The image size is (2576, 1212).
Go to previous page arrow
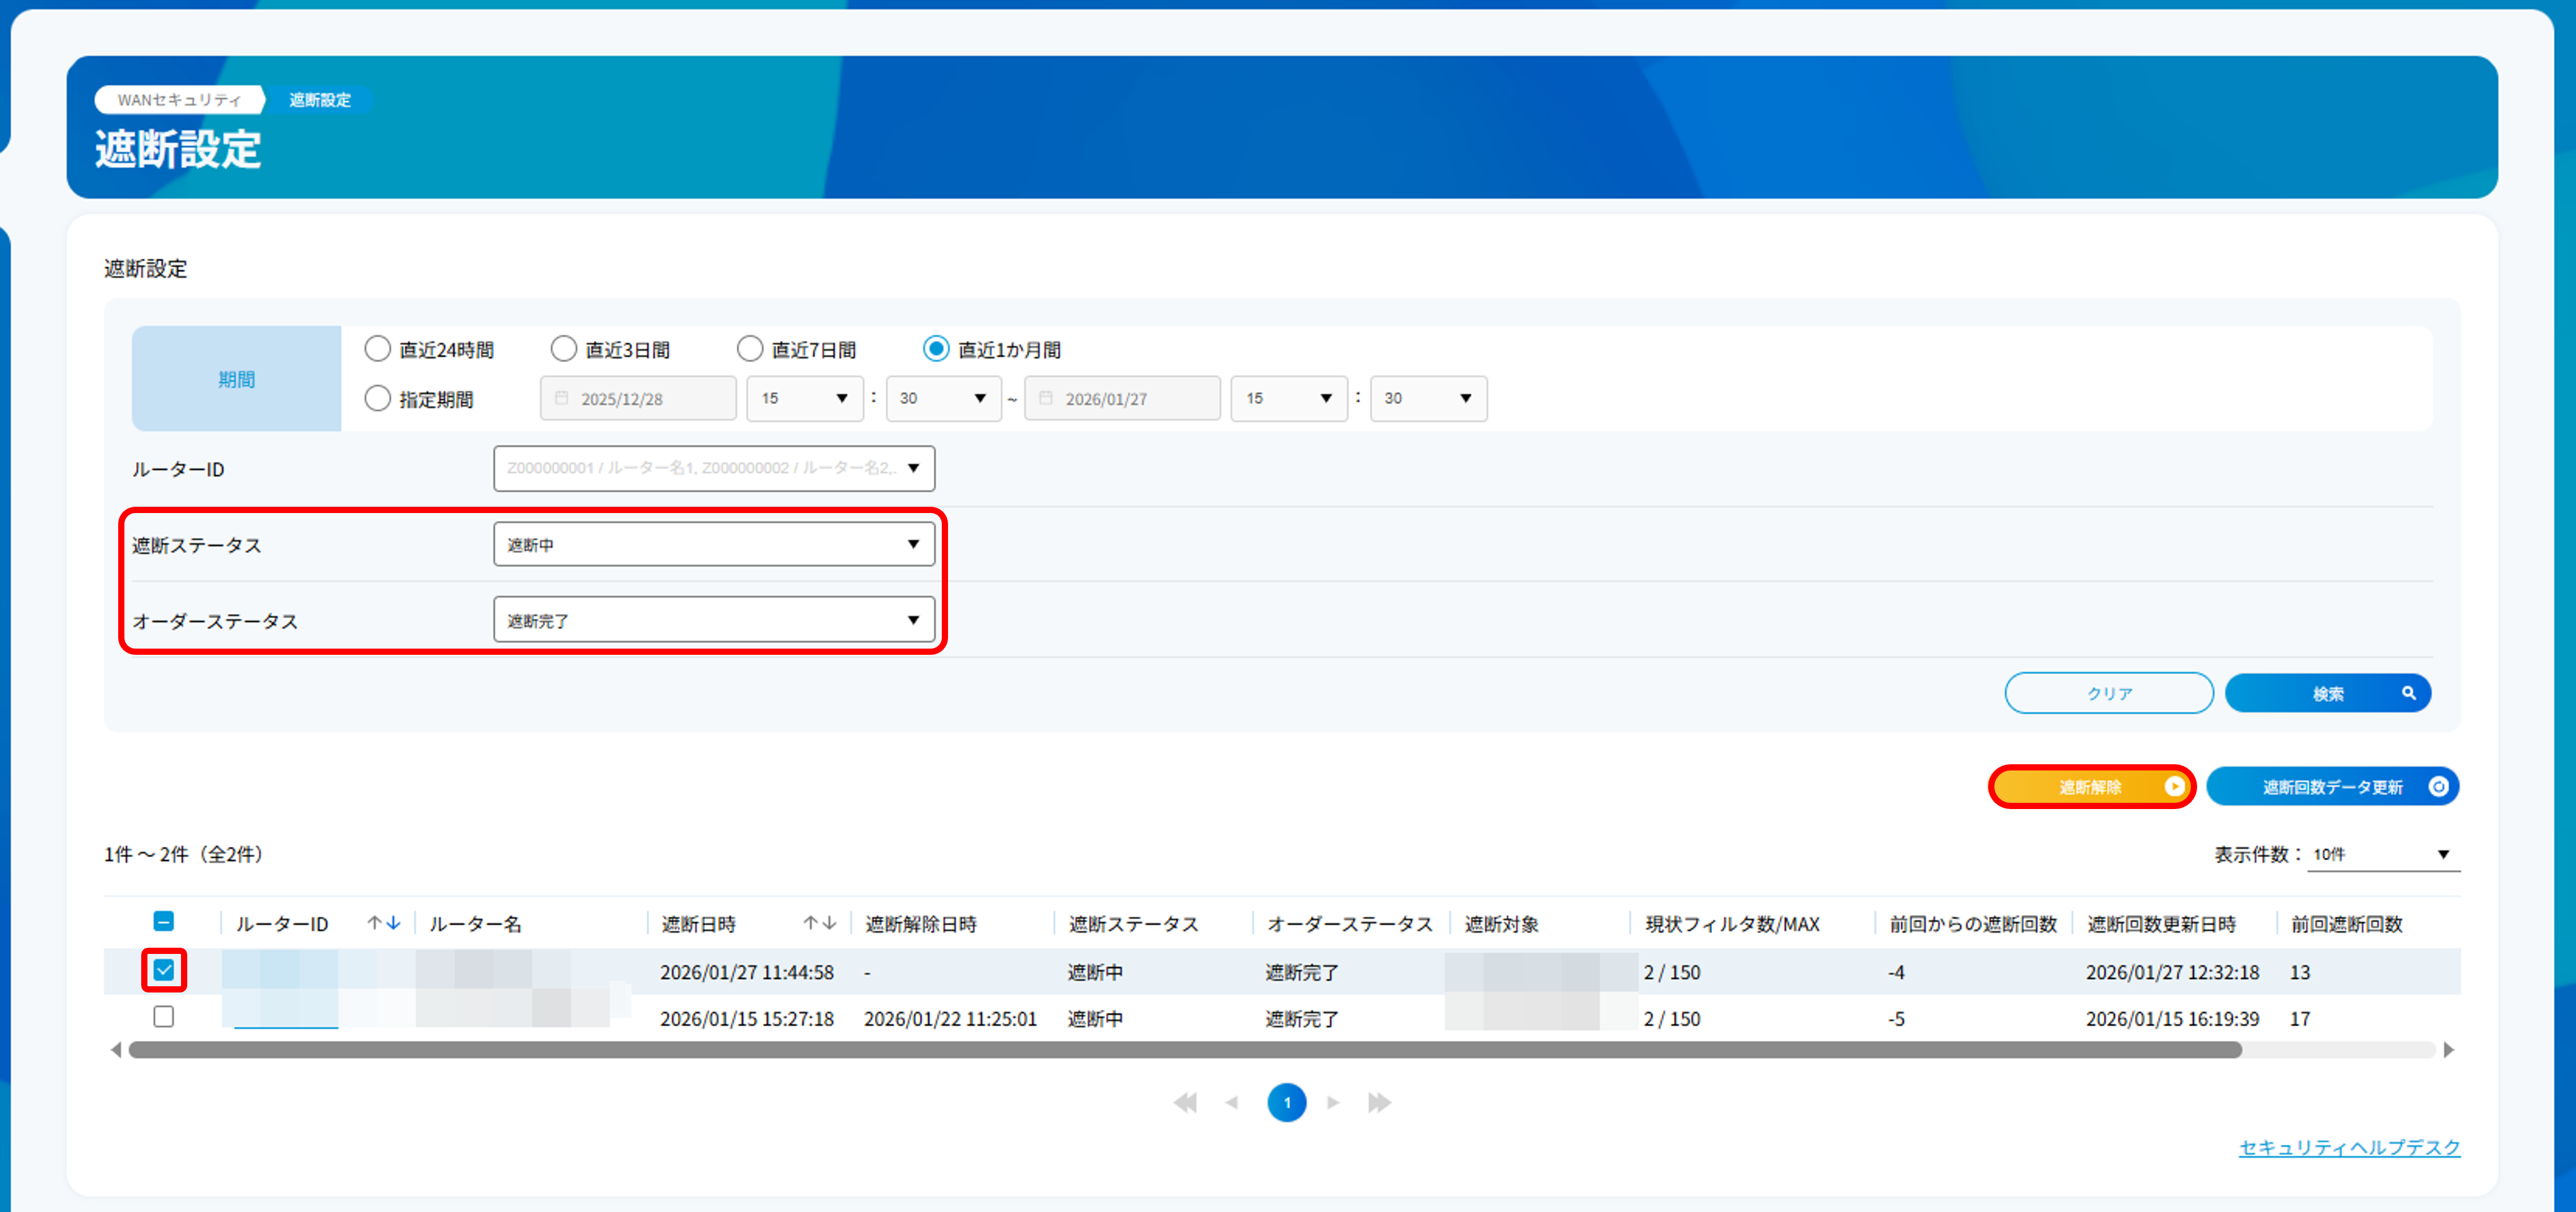point(1232,1102)
